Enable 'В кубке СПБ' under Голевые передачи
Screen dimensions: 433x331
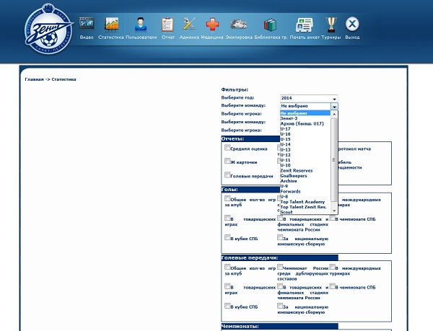[227, 306]
